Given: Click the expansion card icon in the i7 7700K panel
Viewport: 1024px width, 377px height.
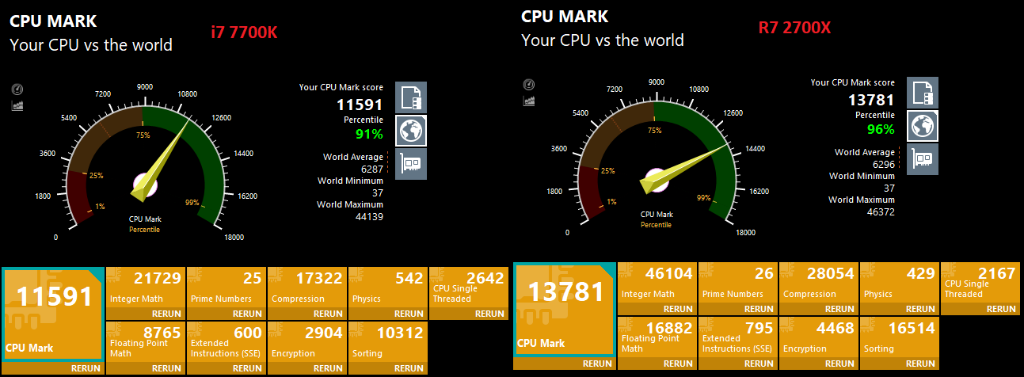Looking at the screenshot, I should tap(411, 164).
